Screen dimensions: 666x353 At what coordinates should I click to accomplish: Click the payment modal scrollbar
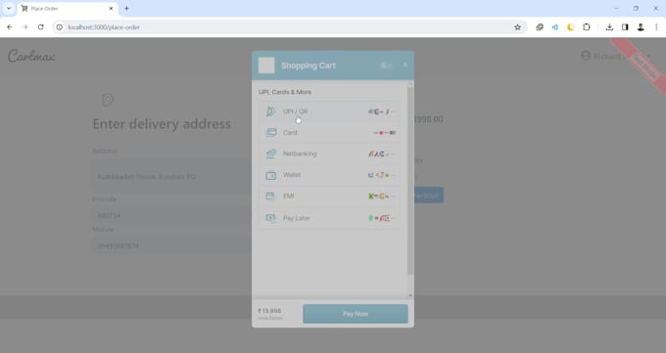(409, 181)
